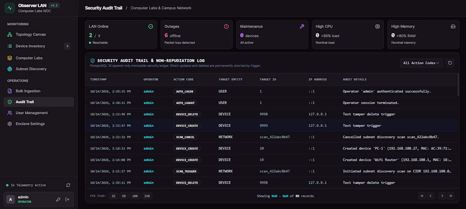Click the 5s Telemetry Active status text

[28, 185]
